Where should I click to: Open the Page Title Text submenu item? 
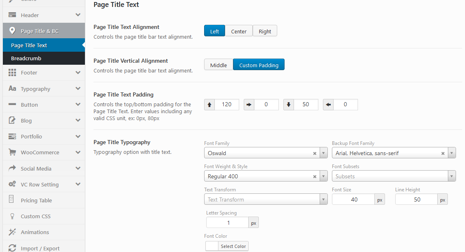pyautogui.click(x=44, y=45)
